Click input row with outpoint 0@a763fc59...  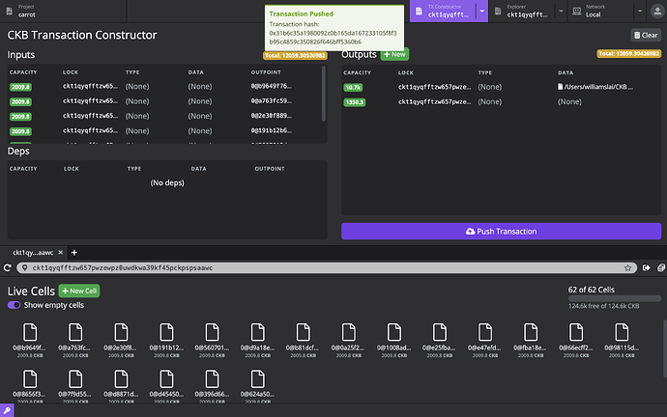tap(164, 101)
